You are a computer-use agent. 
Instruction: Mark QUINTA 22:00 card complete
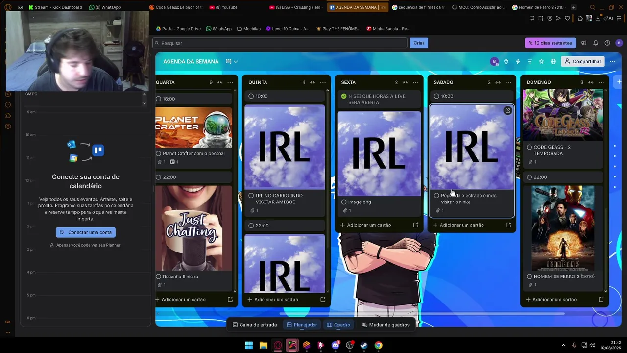click(251, 226)
